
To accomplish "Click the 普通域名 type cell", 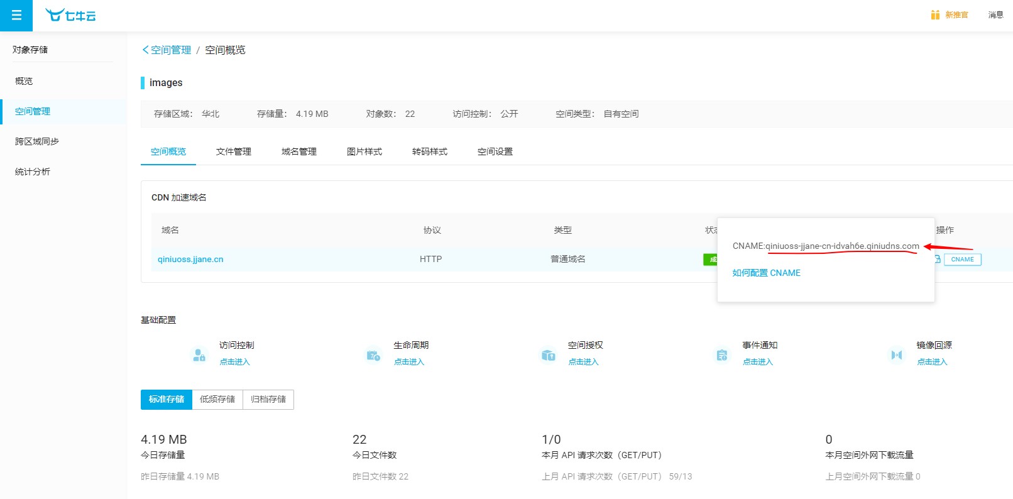I will point(568,259).
